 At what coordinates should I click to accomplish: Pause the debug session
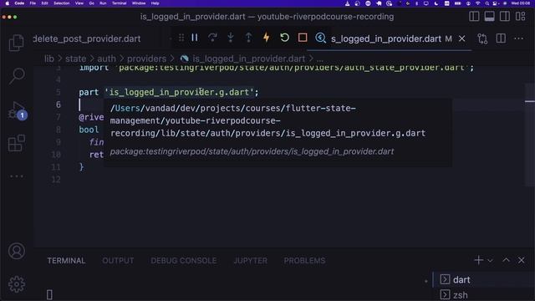click(195, 38)
